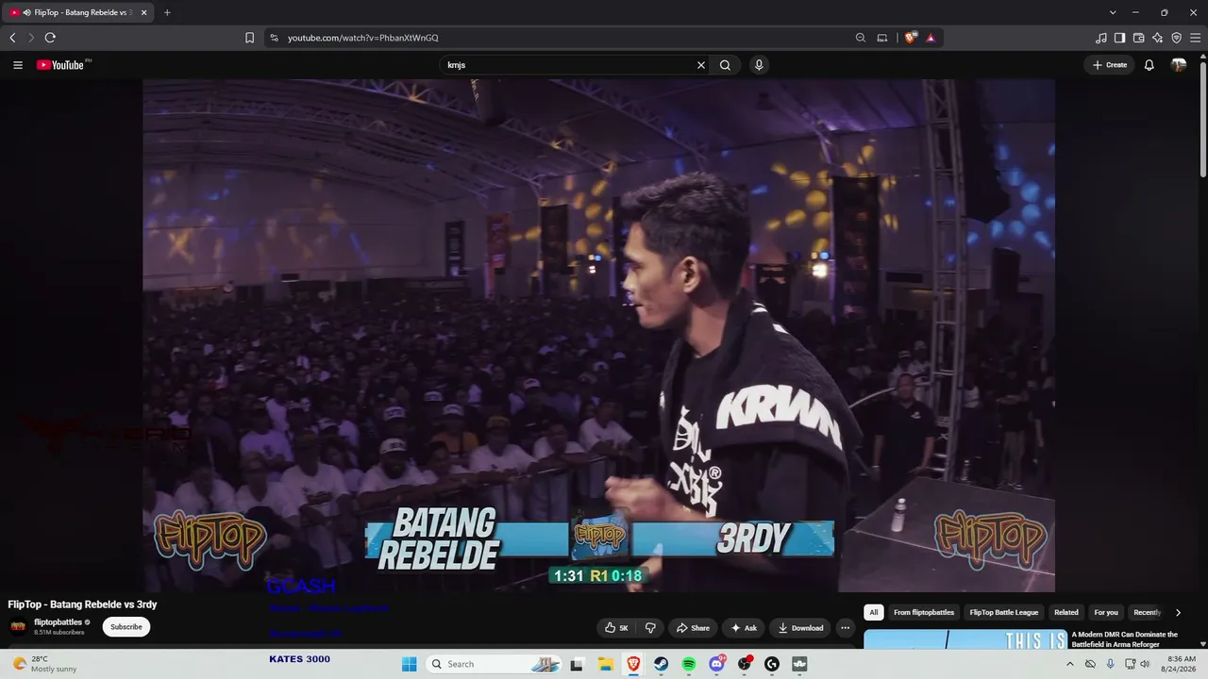Open YouTube notifications bell
Image resolution: width=1208 pixels, height=679 pixels.
1149,65
